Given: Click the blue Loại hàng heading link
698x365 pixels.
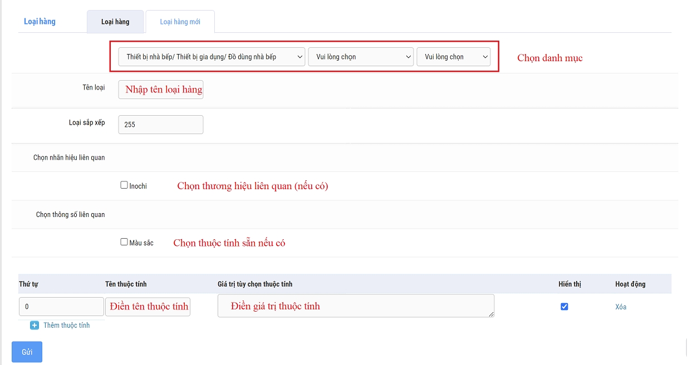Looking at the screenshot, I should [x=40, y=22].
